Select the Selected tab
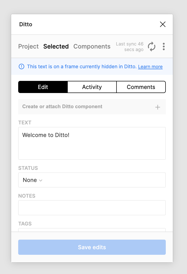This screenshot has height=274, width=187. [56, 47]
